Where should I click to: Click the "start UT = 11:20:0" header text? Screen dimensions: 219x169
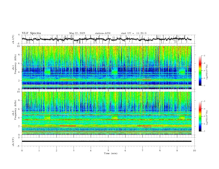(134, 33)
